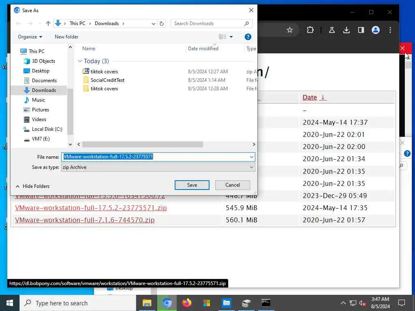Select Desktop in navigation pane
Viewport: 415px width, 311px height.
coord(41,71)
